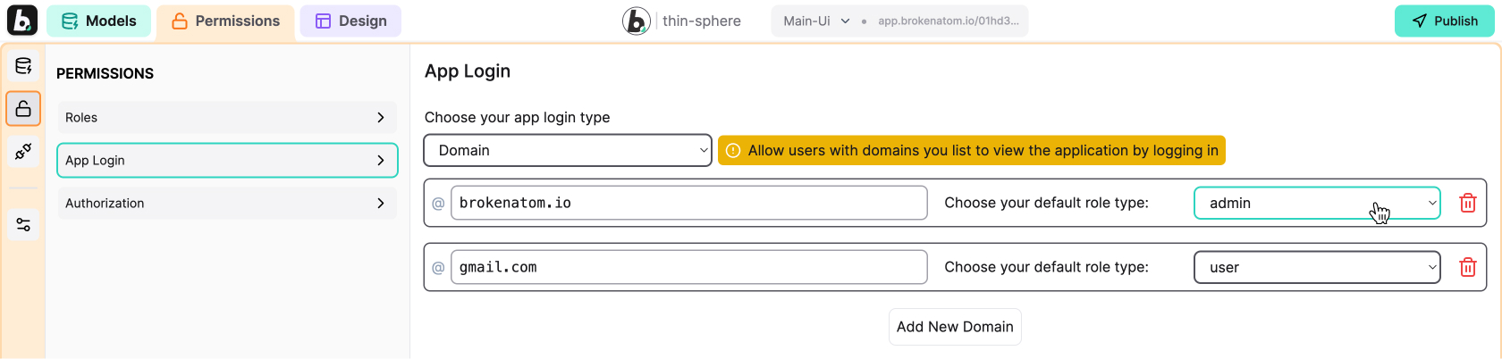This screenshot has height=359, width=1502.
Task: Open the admin default role dropdown
Action: [x=1316, y=204]
